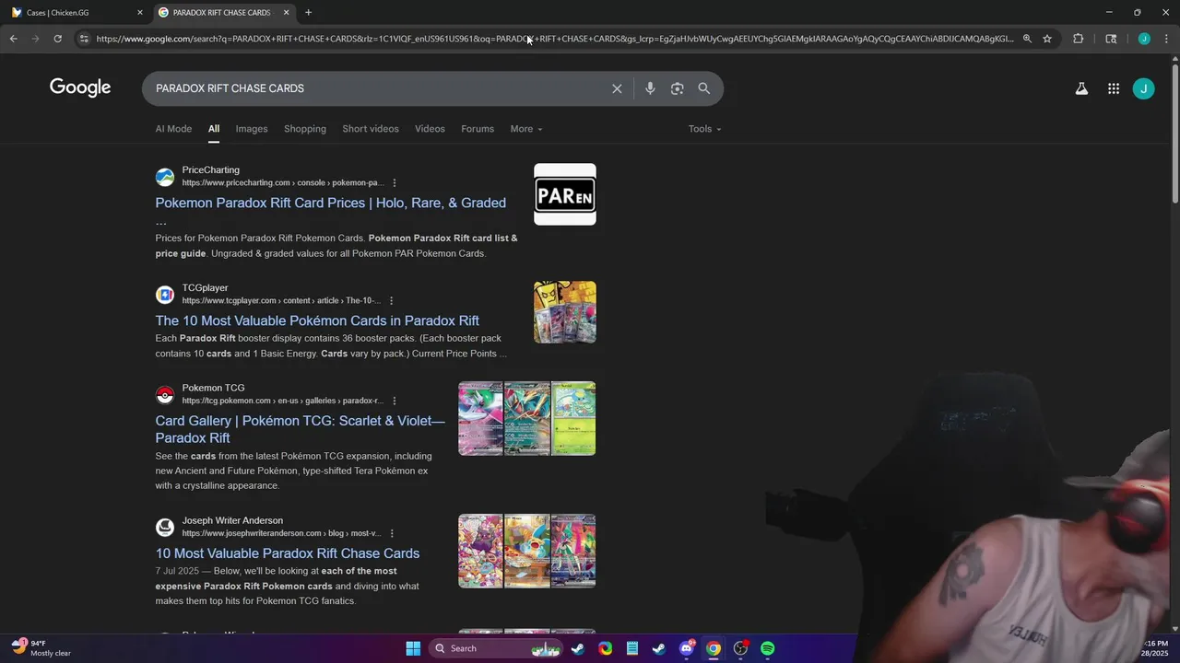Click the browser forward arrow
Screen dimensions: 1180x663
coord(35,39)
